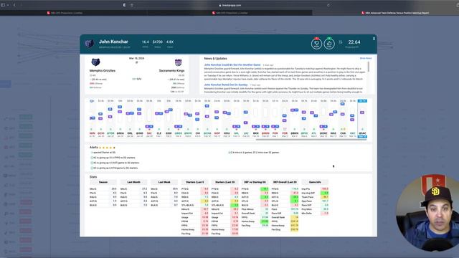Click the Season stats header
459x258 pixels.
103,182
